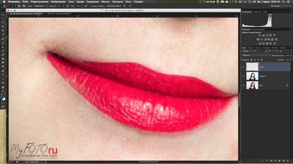Open the Редактирование menu

tap(39, 2)
